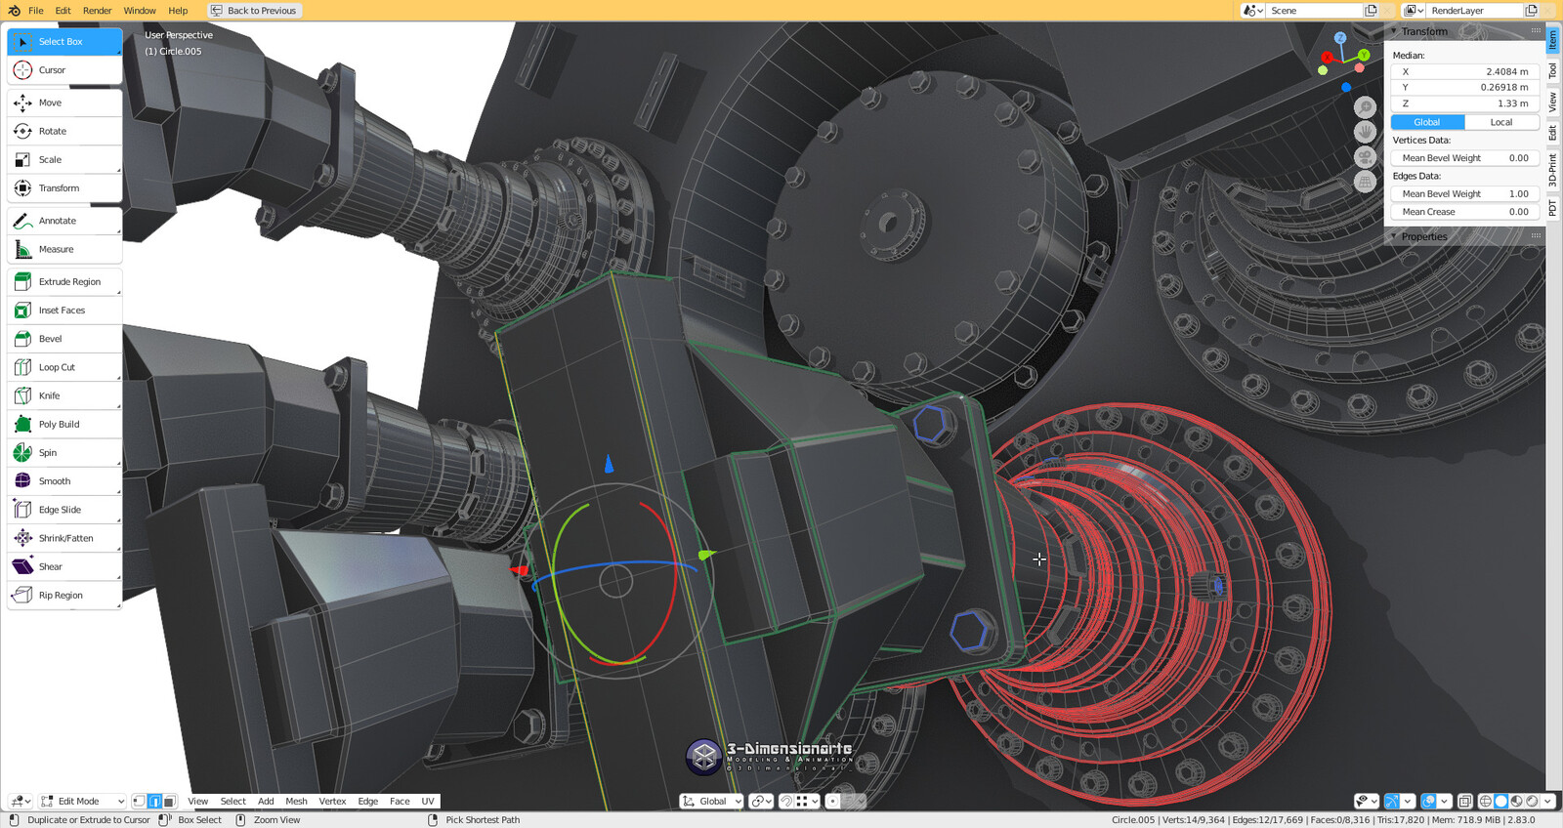Screen dimensions: 1563x828
Task: Activate the Cursor tool
Action: 64,70
